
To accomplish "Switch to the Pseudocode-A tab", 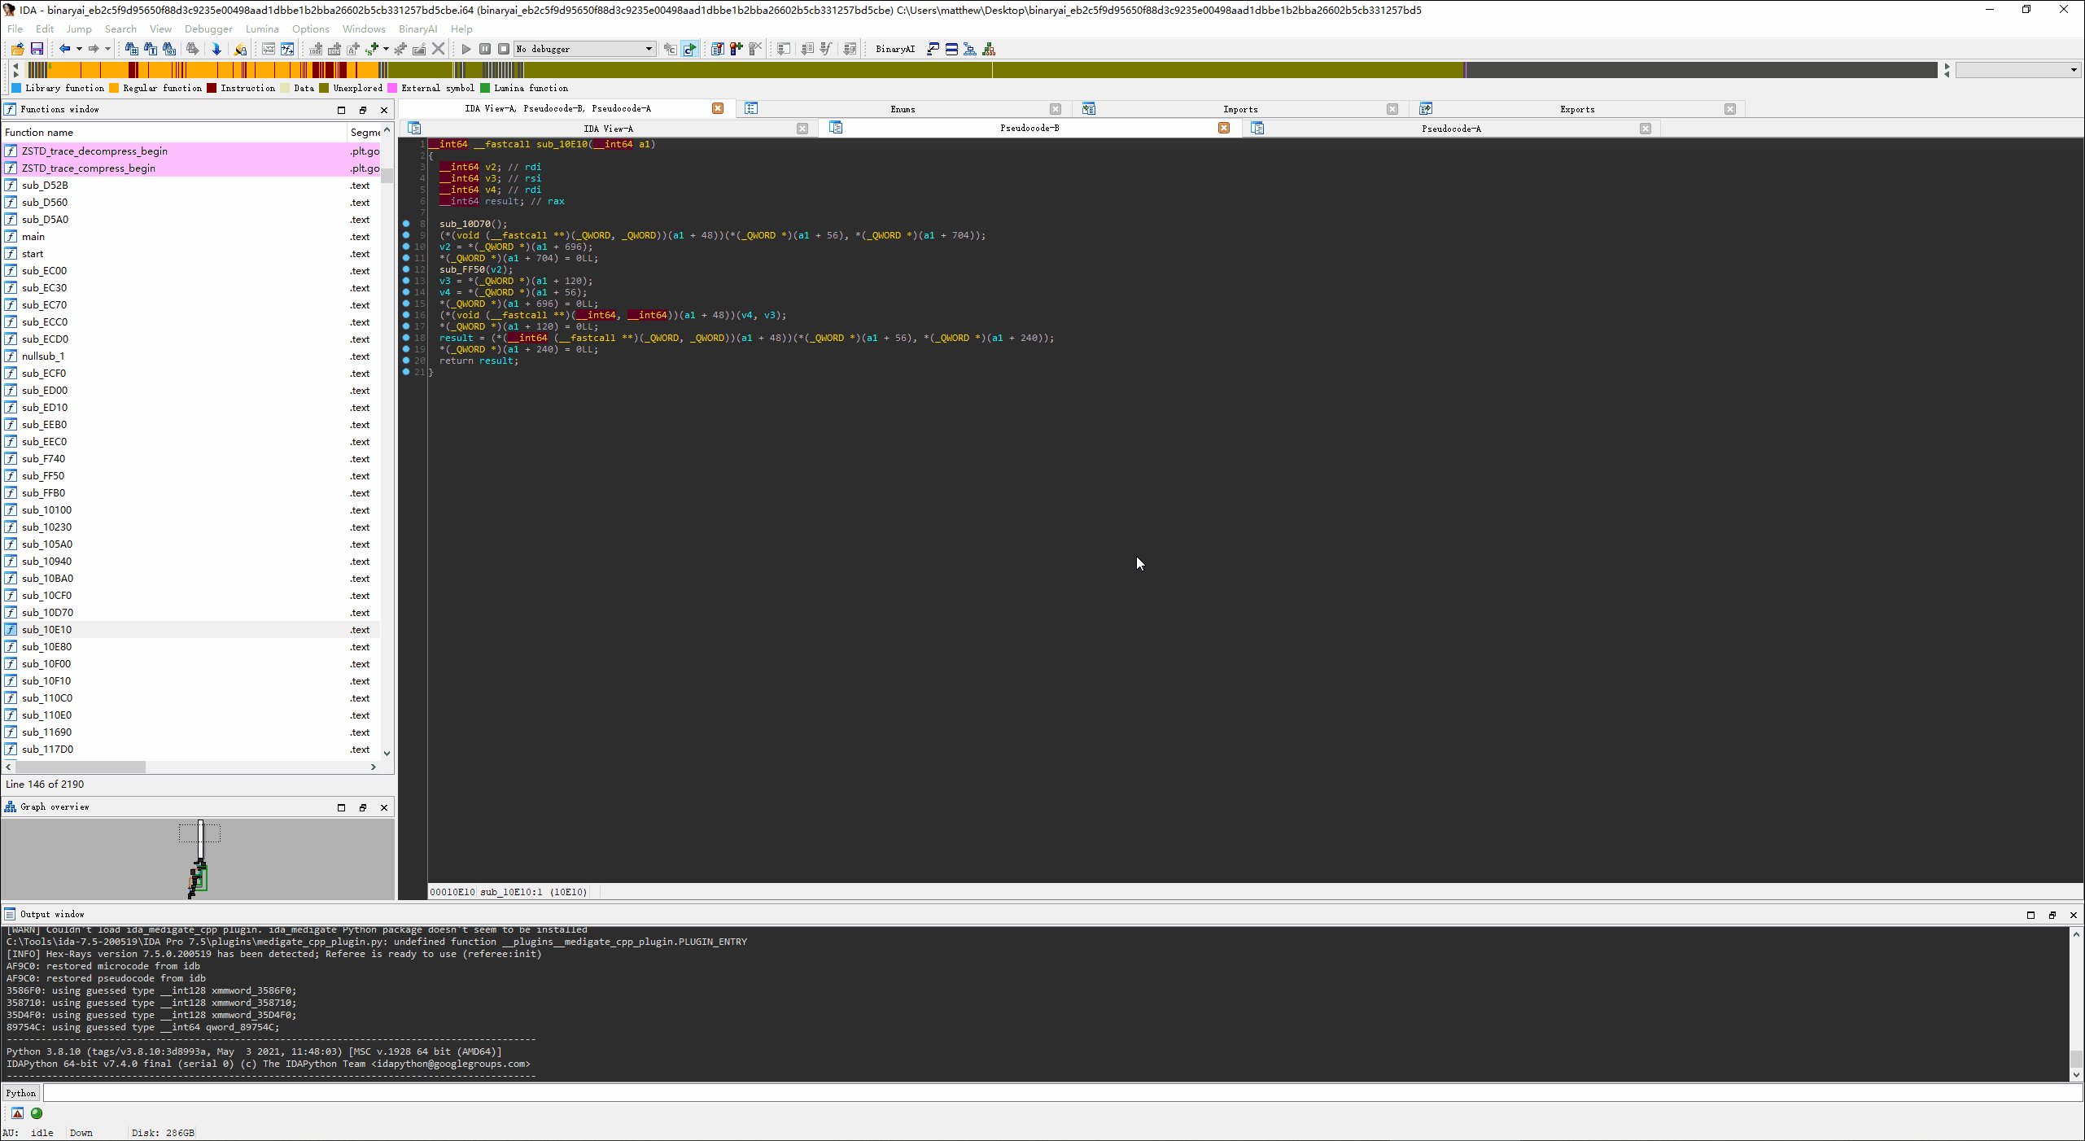I will pyautogui.click(x=1450, y=129).
